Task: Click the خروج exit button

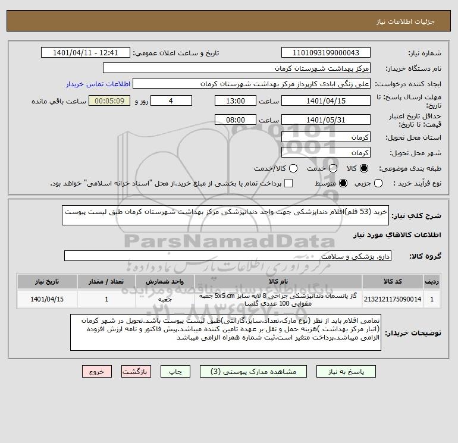Action: pos(97,372)
